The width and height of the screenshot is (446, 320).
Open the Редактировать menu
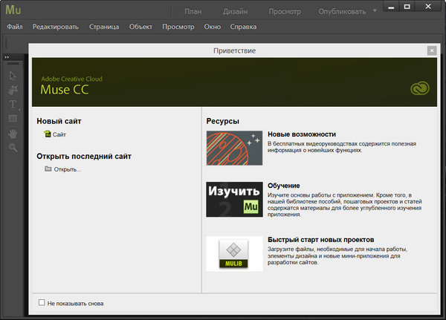point(56,27)
